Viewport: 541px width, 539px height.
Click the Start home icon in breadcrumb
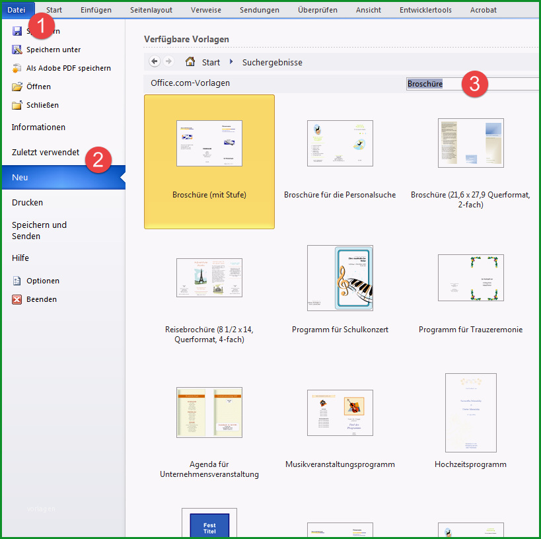tap(190, 62)
